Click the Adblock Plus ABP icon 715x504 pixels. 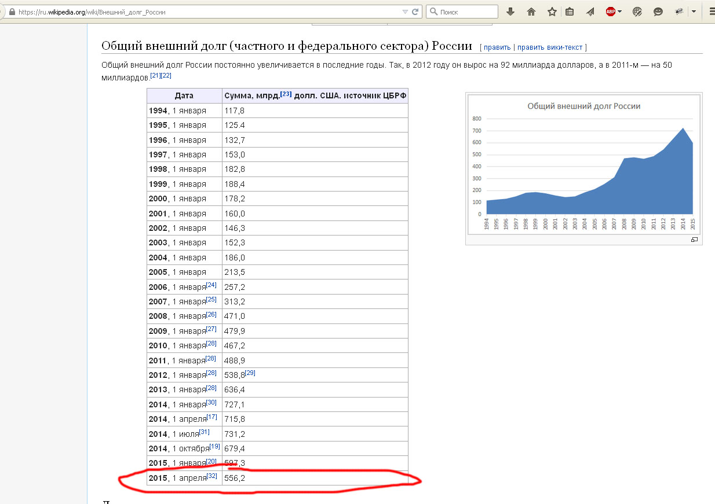[x=610, y=12]
